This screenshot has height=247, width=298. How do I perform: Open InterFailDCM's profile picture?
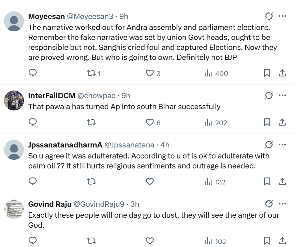pyautogui.click(x=14, y=100)
